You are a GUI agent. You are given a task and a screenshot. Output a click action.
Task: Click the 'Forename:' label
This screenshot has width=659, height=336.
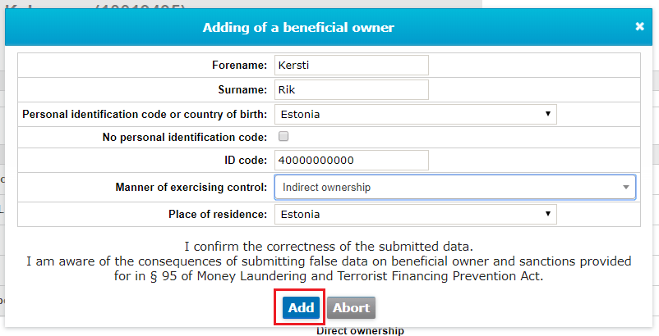(240, 65)
